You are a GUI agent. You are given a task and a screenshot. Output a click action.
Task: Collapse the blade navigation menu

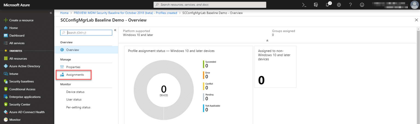[115, 30]
